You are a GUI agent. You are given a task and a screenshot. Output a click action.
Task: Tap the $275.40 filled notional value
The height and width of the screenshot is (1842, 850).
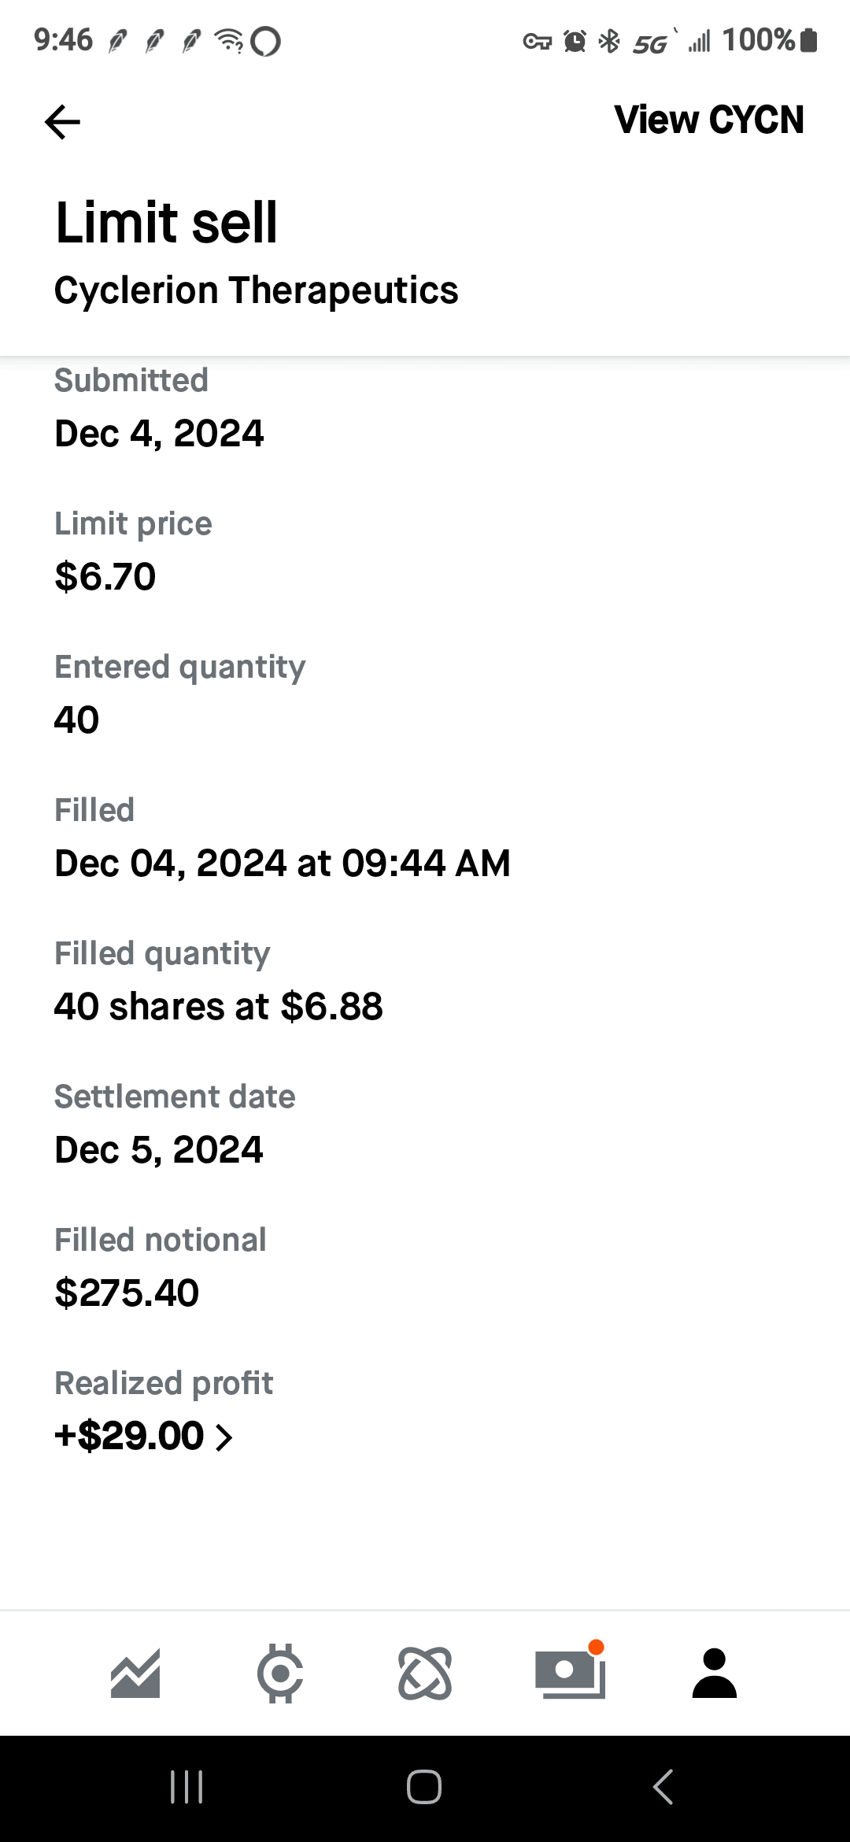tap(127, 1293)
